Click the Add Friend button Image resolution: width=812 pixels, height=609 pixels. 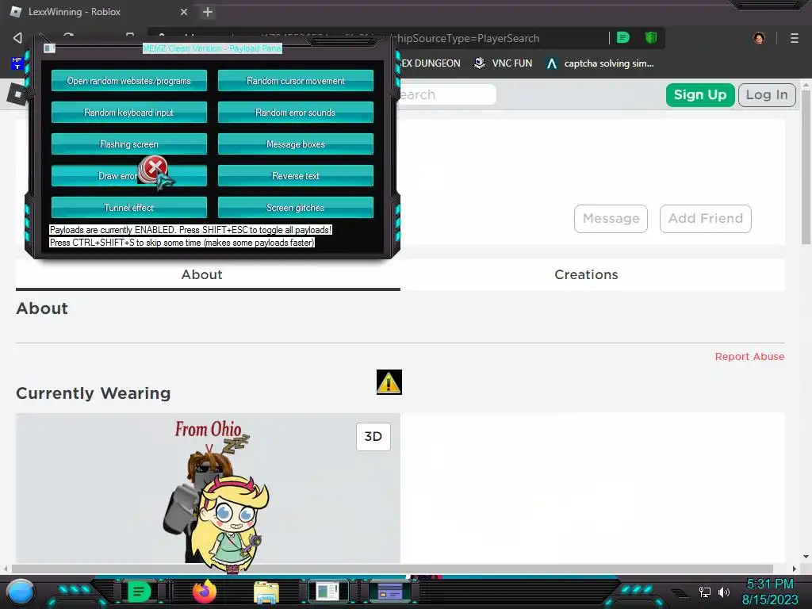coord(705,219)
